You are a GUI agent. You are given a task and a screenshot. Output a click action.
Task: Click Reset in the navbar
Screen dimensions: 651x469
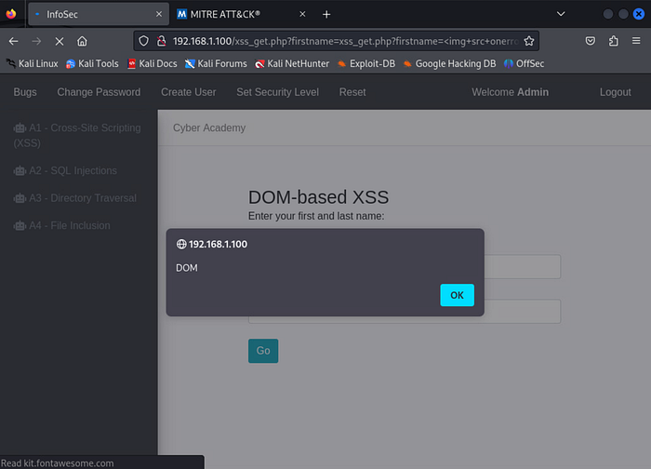point(352,92)
